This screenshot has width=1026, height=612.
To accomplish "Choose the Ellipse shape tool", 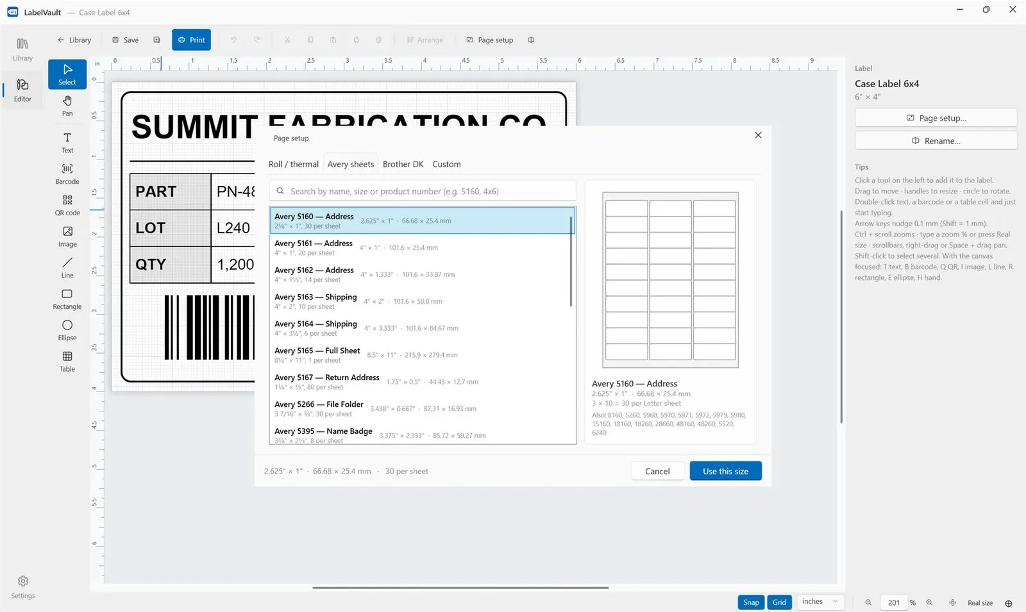I will coord(67,331).
